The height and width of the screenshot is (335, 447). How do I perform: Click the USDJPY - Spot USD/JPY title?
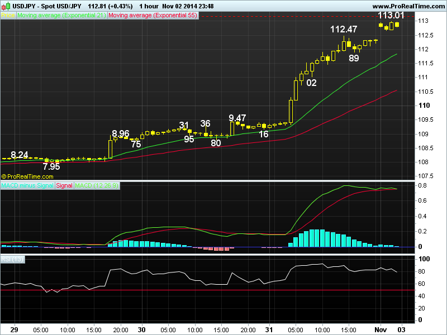tap(47, 6)
